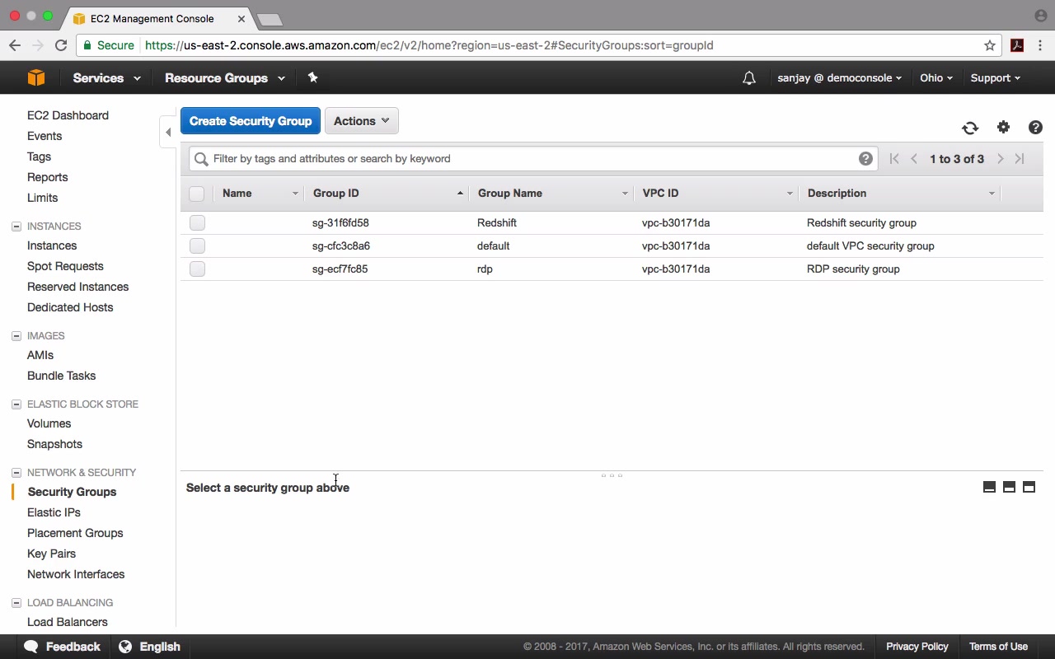
Task: Collapse the IMAGES sidebar section
Action: (16, 335)
